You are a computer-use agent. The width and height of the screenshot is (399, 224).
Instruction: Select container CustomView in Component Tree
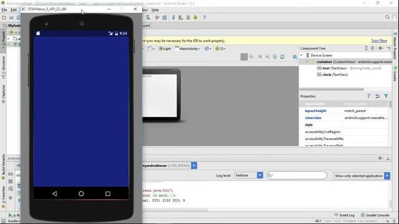(345, 62)
